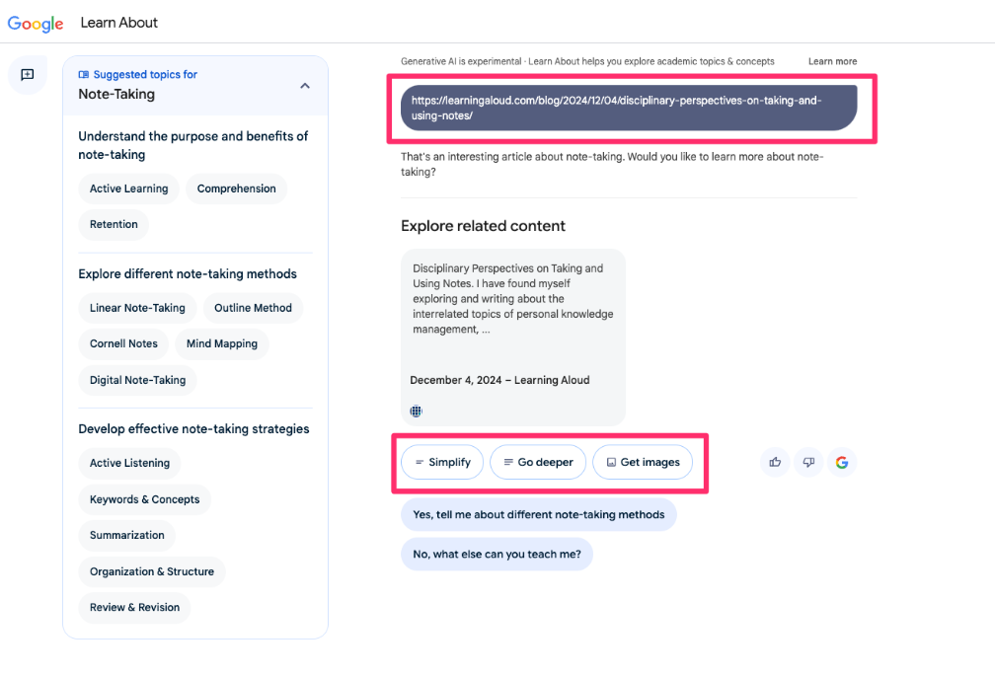Open the Learn more link
Viewport: 995px width, 678px height.
[832, 61]
